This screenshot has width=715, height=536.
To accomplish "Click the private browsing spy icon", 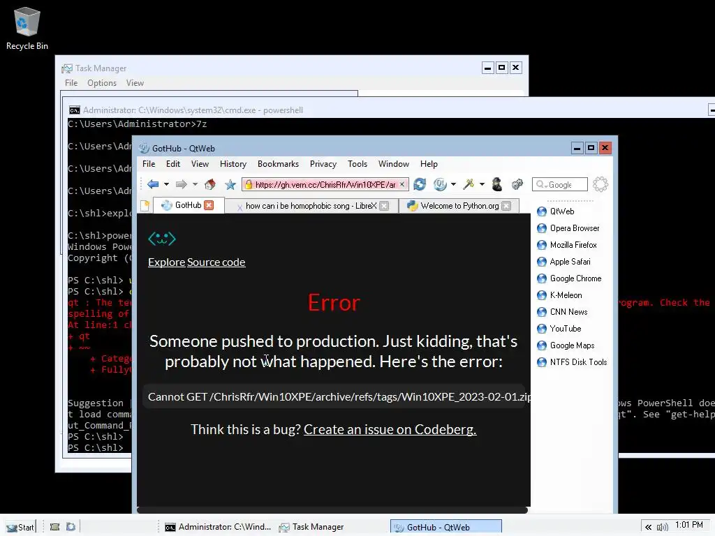I will (497, 184).
